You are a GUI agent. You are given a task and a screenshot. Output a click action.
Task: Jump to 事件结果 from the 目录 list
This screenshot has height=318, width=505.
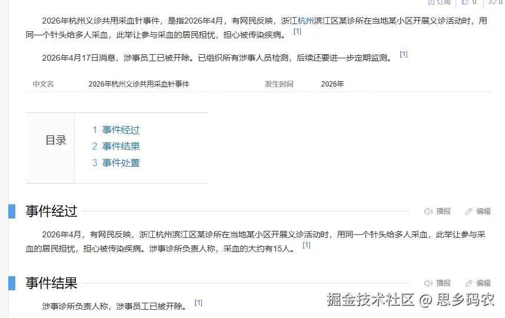click(121, 147)
